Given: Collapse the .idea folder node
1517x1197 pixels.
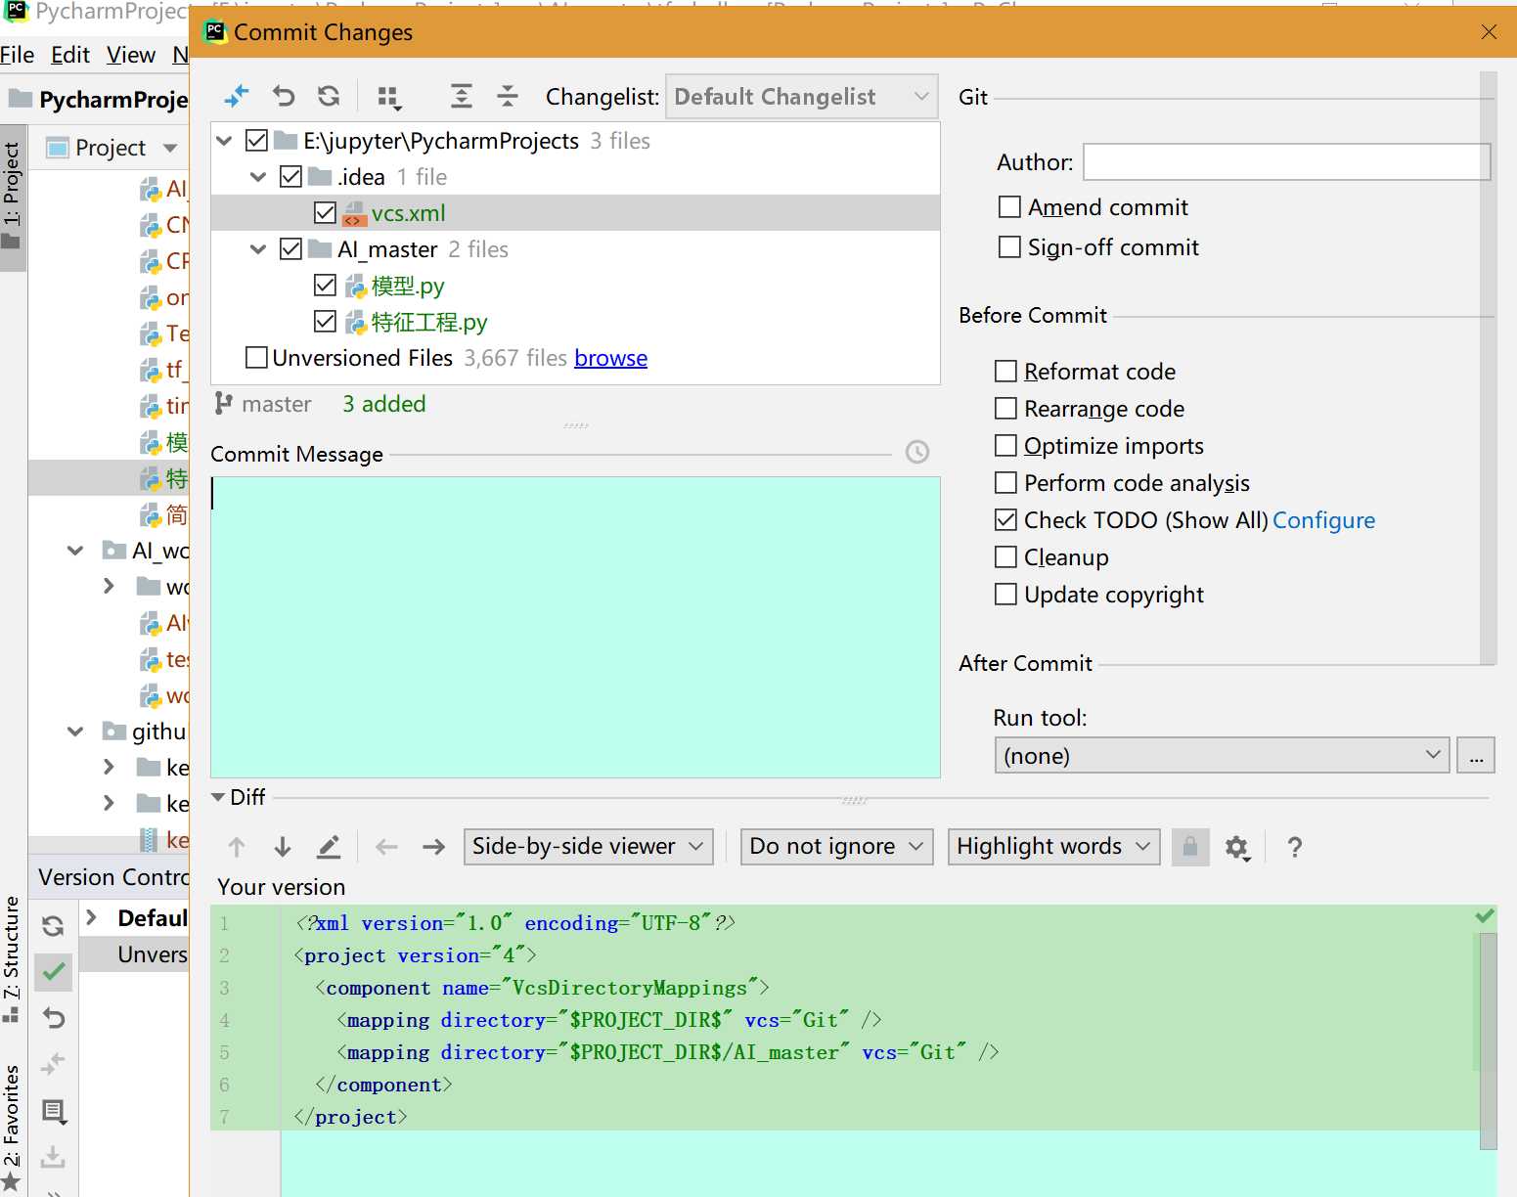Looking at the screenshot, I should 258,177.
